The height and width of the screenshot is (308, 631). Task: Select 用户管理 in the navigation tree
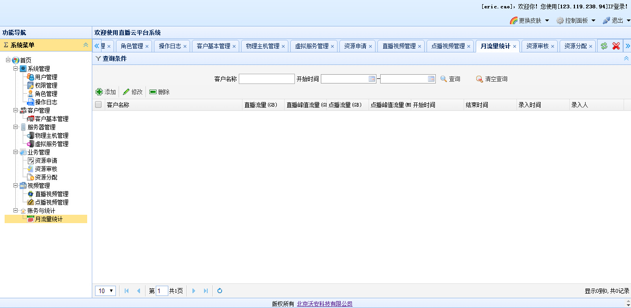46,77
